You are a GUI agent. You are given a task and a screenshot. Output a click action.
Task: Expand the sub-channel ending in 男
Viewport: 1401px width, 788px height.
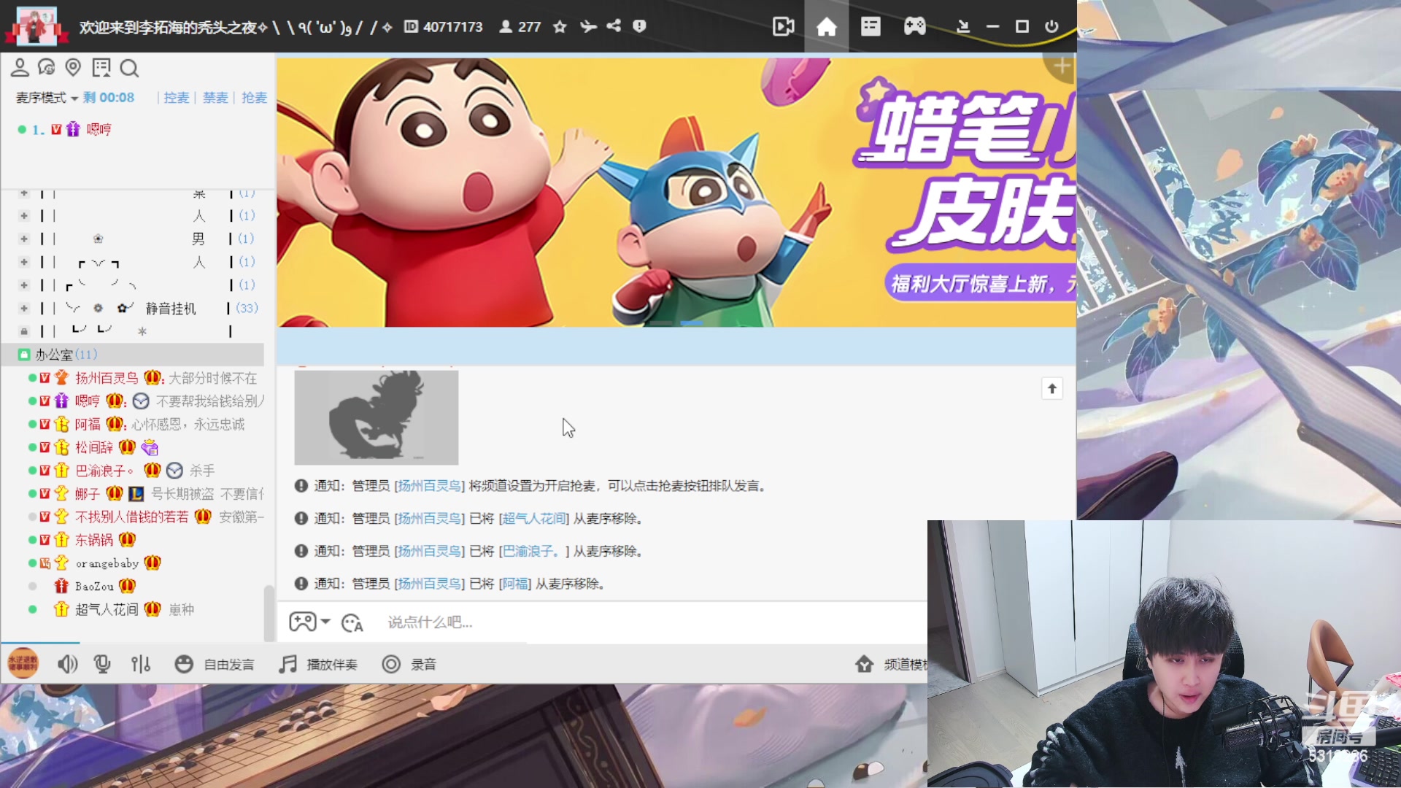pos(24,239)
